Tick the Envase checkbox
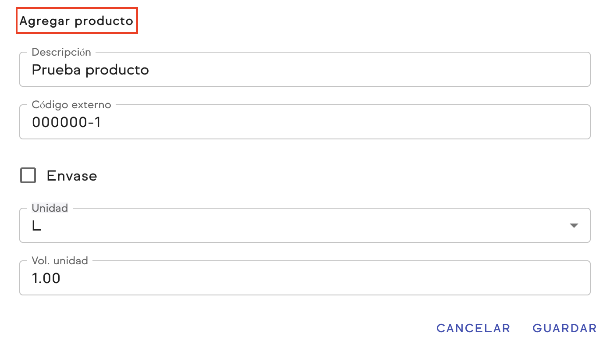 (28, 176)
